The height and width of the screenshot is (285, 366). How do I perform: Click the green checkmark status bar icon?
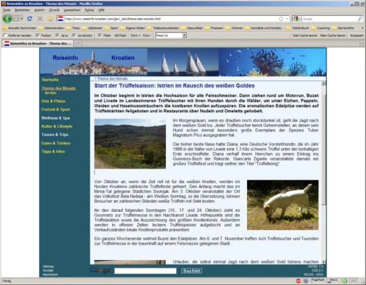tap(345, 281)
